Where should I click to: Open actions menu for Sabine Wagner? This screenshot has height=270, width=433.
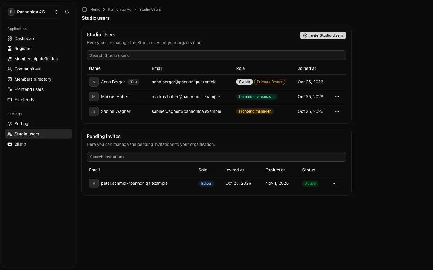pos(337,111)
